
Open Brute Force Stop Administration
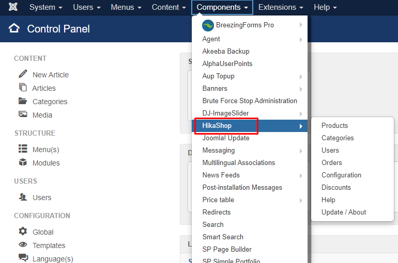[250, 101]
